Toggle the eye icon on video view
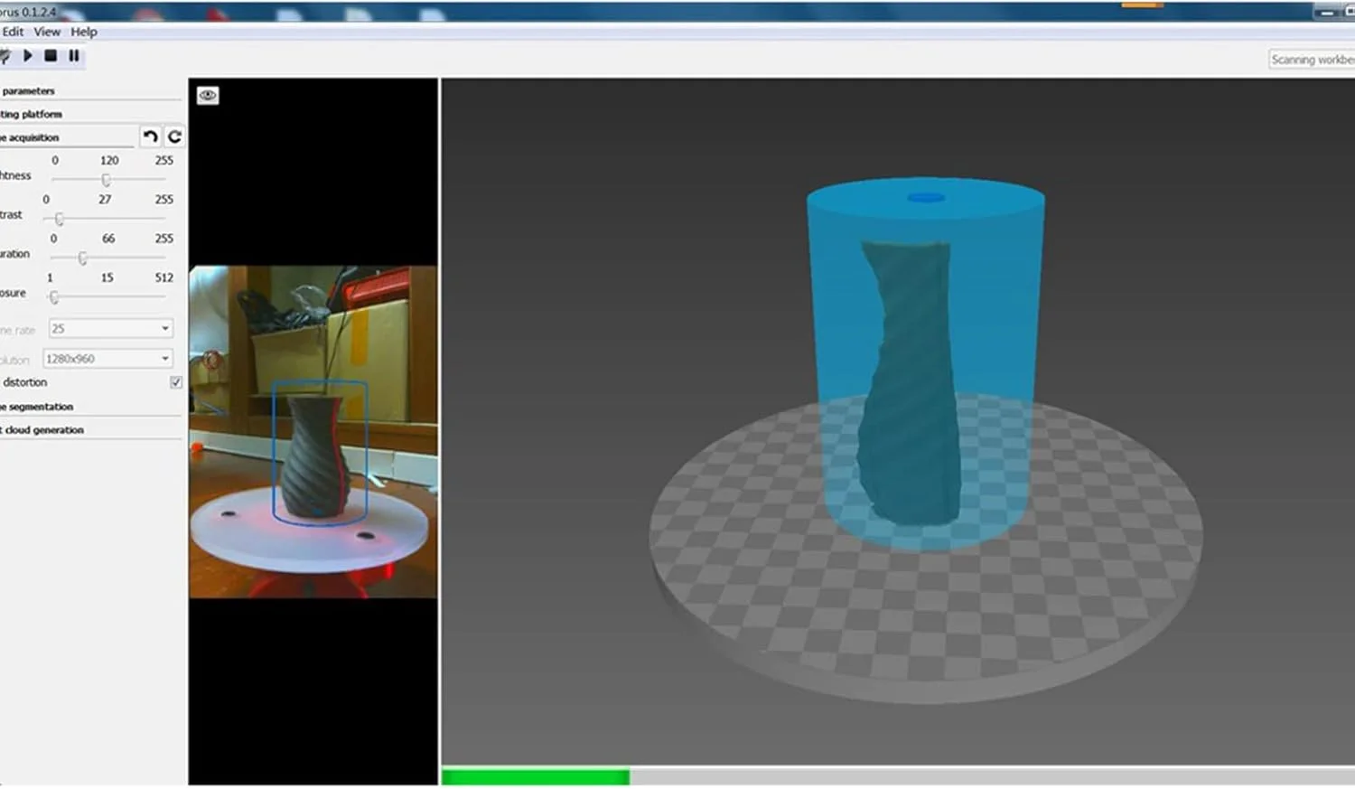The width and height of the screenshot is (1355, 789). coord(208,96)
